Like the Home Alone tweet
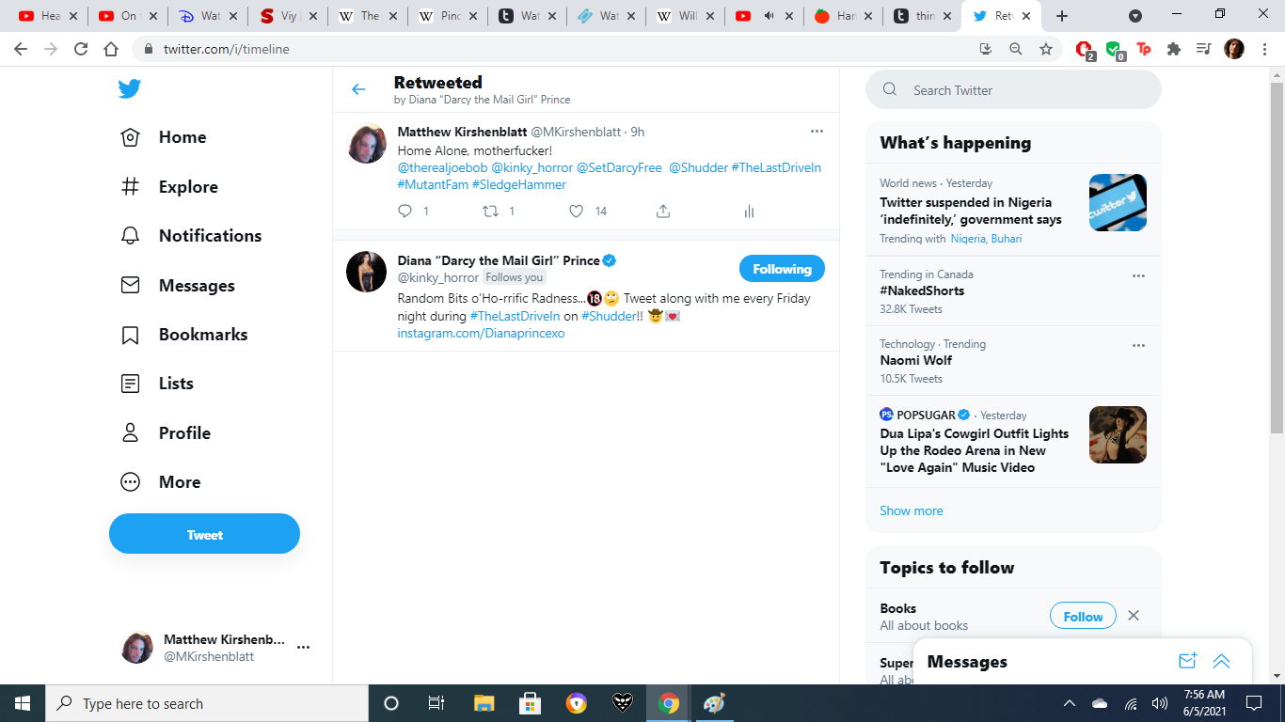This screenshot has height=722, width=1285. 576,212
